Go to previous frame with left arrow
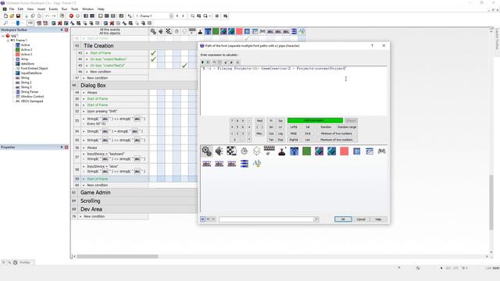The image size is (500, 281). tap(177, 16)
